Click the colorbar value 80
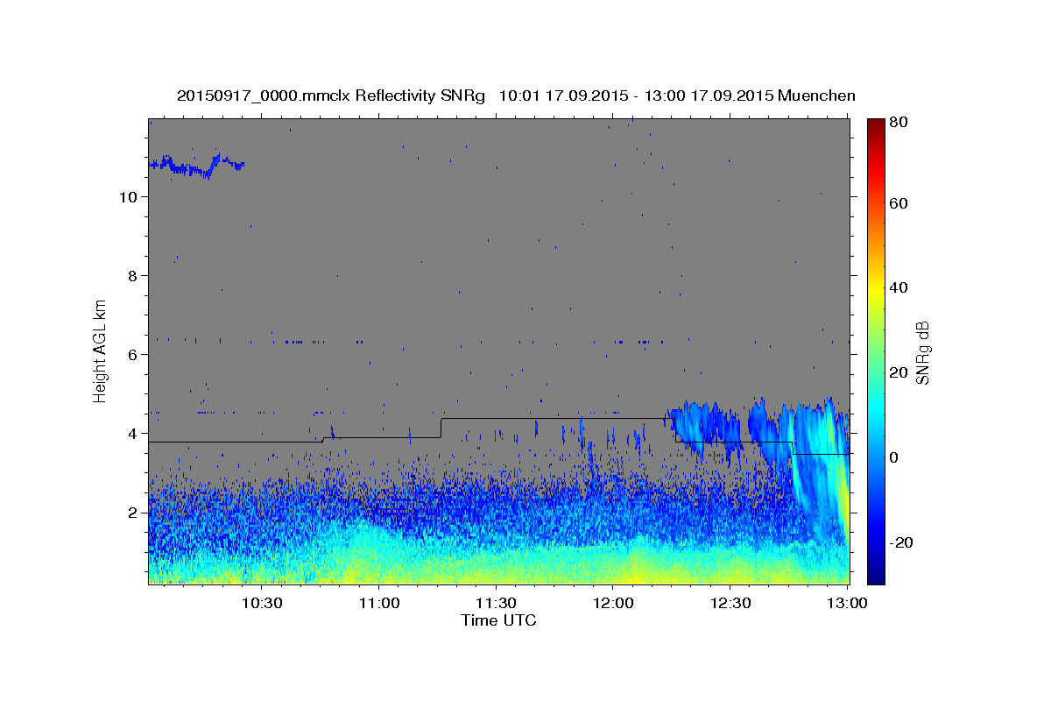The image size is (1051, 701). 898,123
